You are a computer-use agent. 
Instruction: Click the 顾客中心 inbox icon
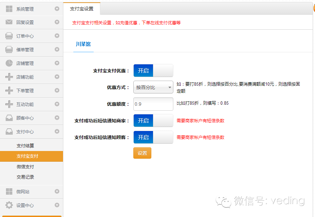click(x=9, y=118)
